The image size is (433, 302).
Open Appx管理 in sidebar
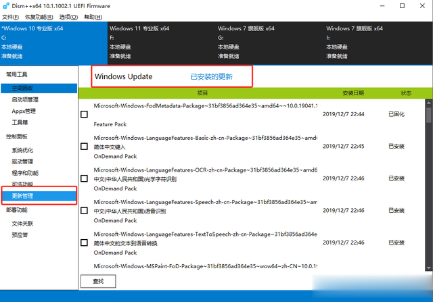(x=24, y=111)
